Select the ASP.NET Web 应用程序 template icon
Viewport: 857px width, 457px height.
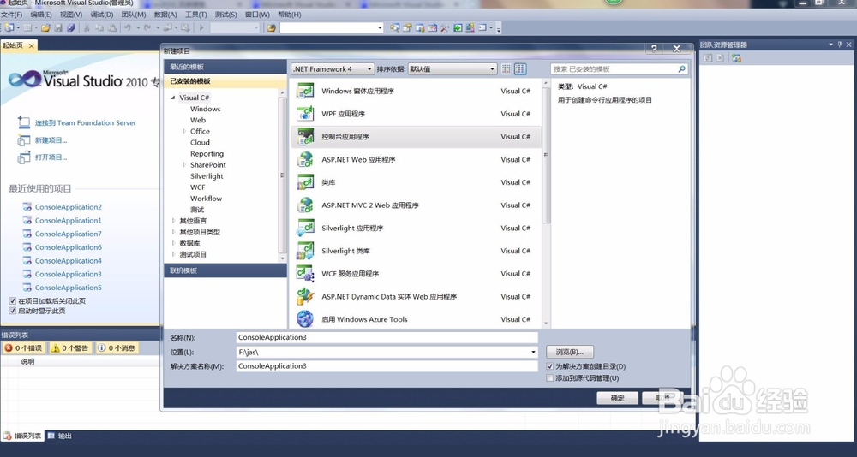[305, 159]
